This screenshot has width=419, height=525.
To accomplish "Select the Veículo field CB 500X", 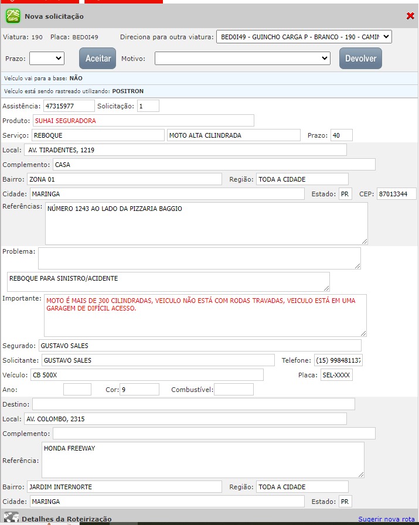I will click(147, 375).
